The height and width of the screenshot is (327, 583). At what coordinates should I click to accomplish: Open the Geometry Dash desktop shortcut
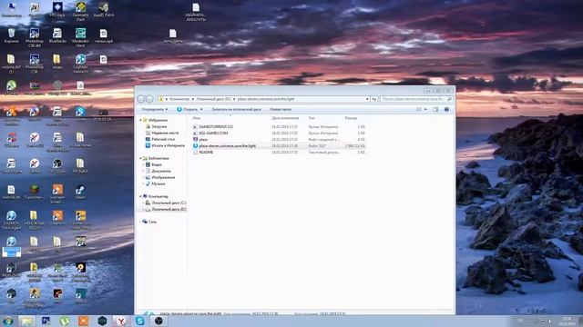pos(80,10)
